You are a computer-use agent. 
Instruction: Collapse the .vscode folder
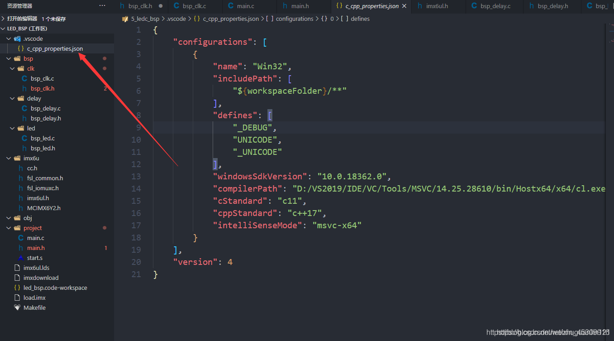click(x=9, y=38)
